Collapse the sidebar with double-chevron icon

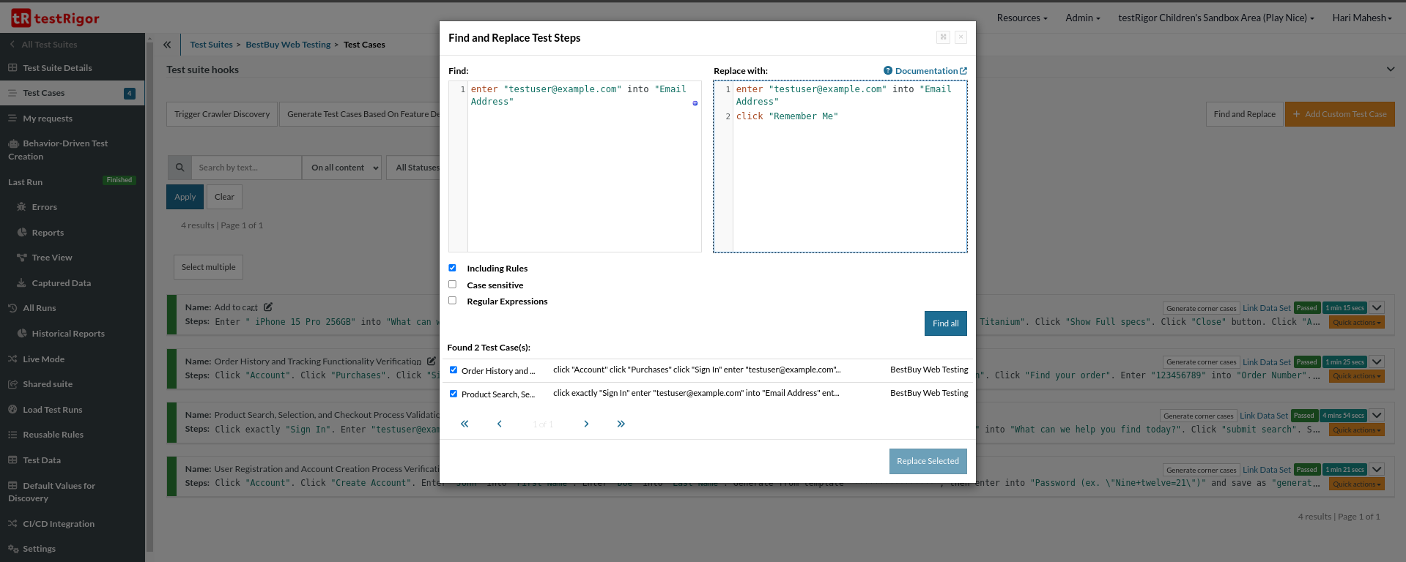(167, 45)
